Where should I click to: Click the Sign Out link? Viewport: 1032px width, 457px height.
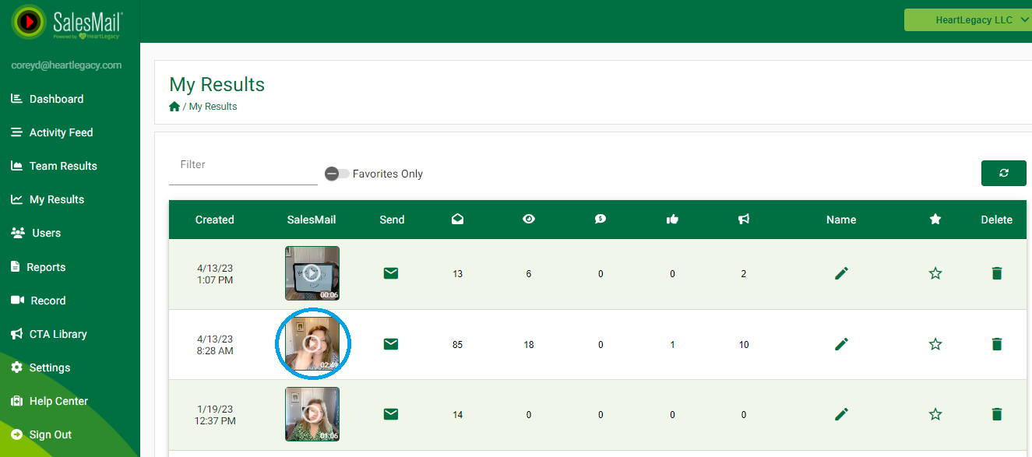click(50, 434)
